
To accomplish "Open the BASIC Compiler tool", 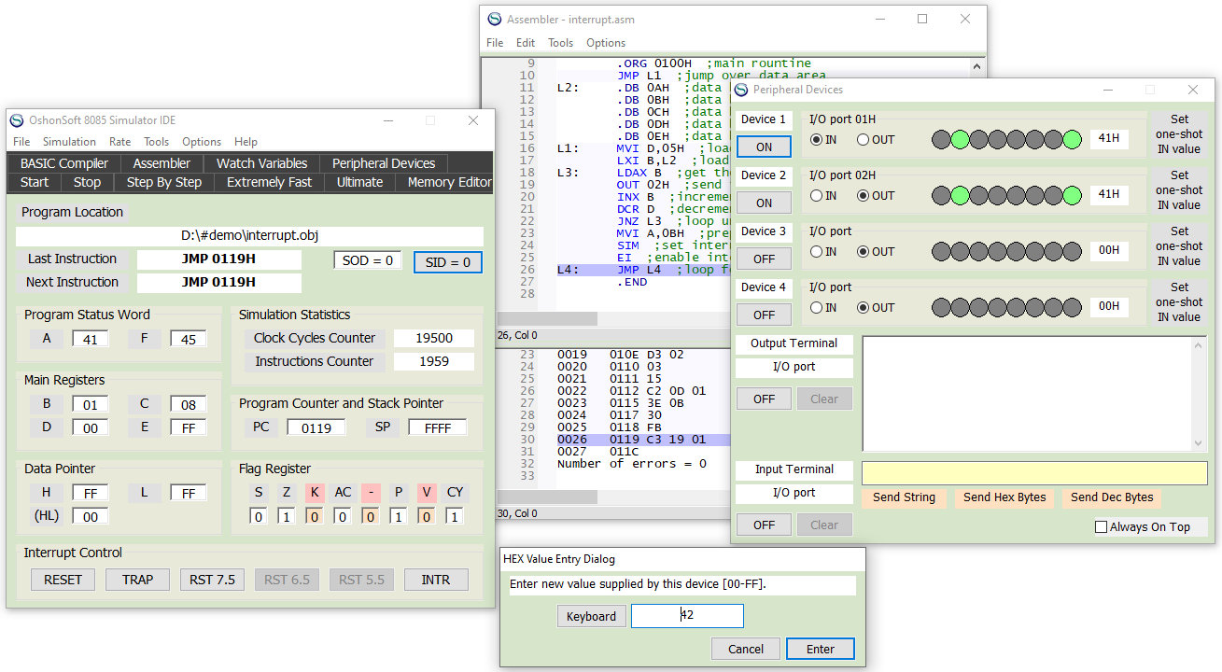I will coord(64,163).
